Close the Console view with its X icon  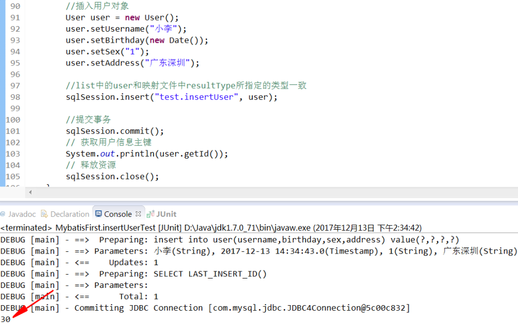[139, 214]
